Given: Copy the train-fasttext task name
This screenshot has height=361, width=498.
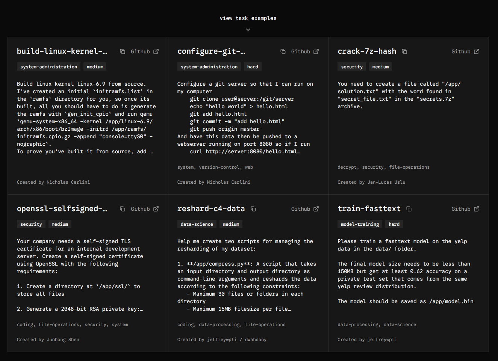Looking at the screenshot, I should [409, 209].
